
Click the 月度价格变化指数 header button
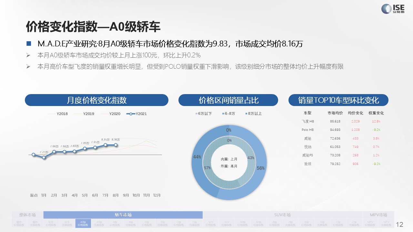click(x=96, y=100)
